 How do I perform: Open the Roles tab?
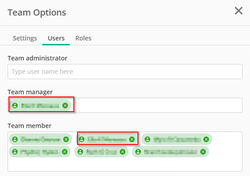[83, 38]
